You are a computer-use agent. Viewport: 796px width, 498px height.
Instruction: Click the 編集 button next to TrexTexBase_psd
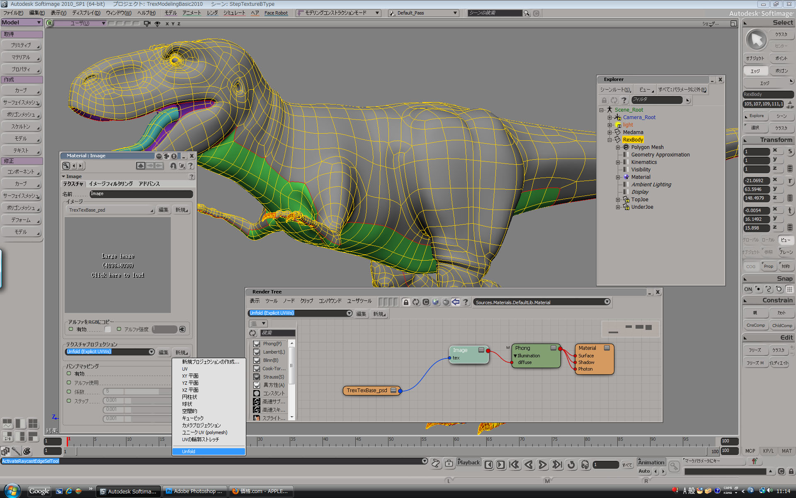[163, 210]
